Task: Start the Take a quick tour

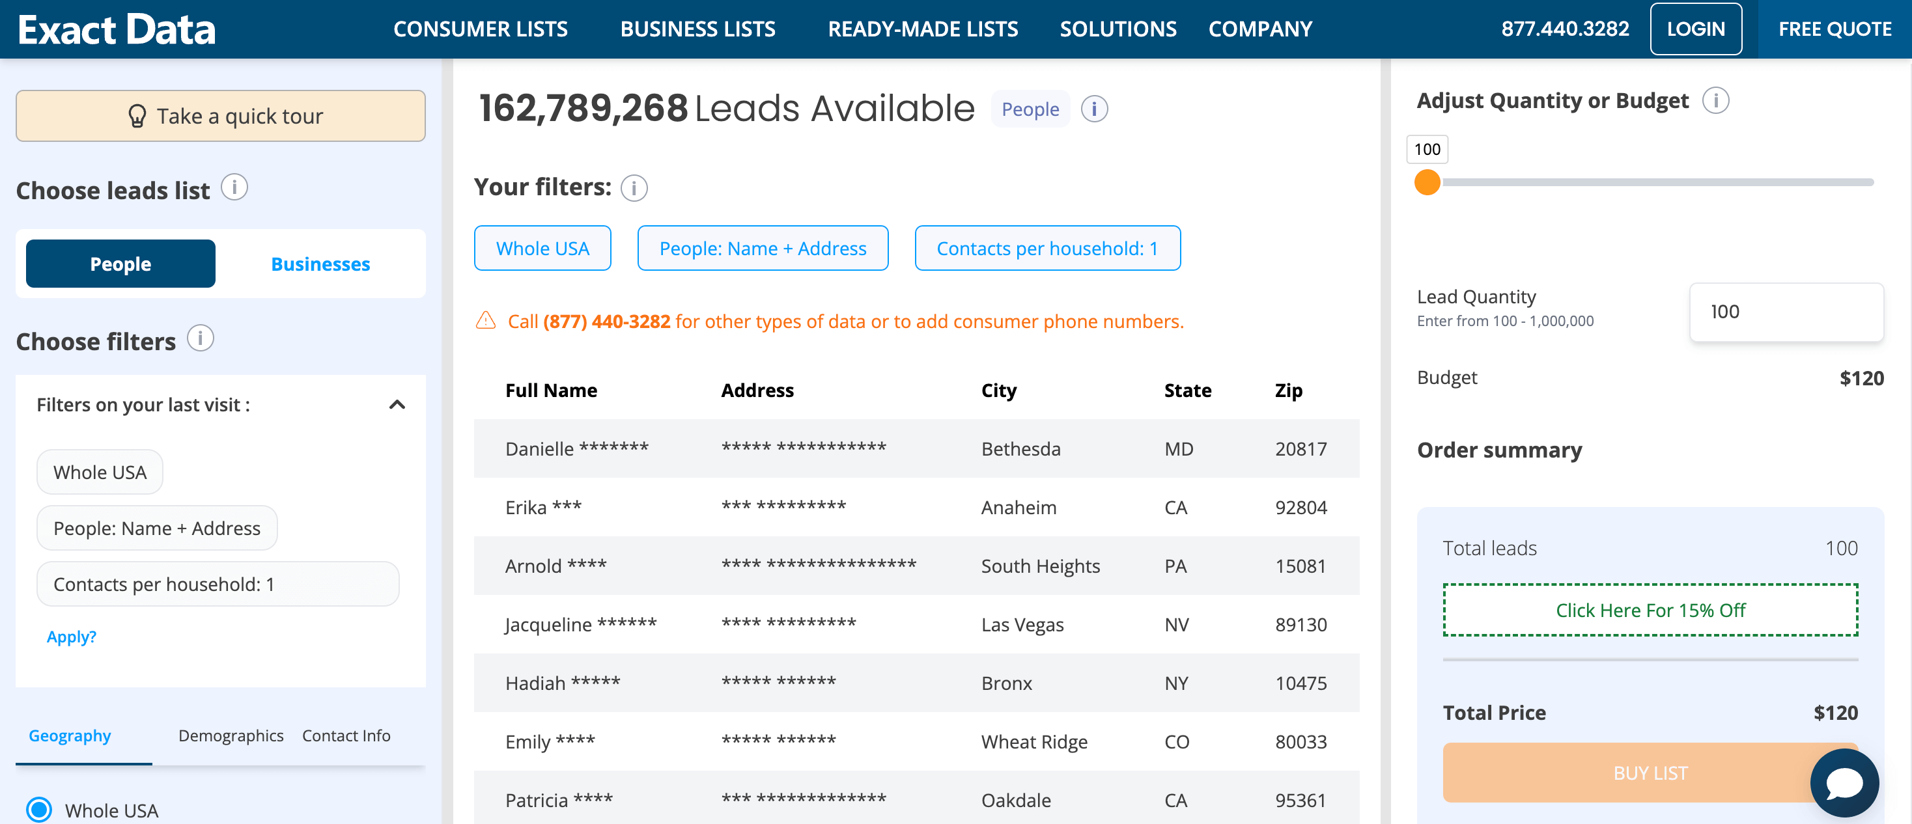Action: point(221,116)
